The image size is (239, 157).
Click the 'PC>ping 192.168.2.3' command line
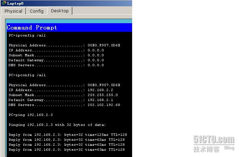pyautogui.click(x=31, y=115)
